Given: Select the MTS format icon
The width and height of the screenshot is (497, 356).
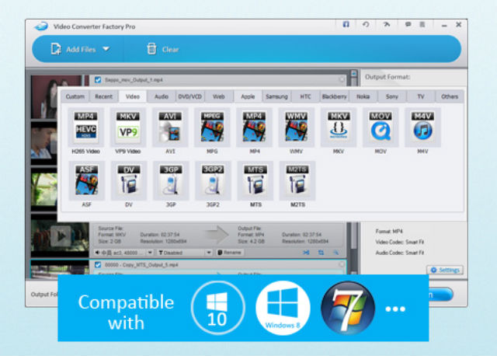Looking at the screenshot, I should (x=255, y=181).
